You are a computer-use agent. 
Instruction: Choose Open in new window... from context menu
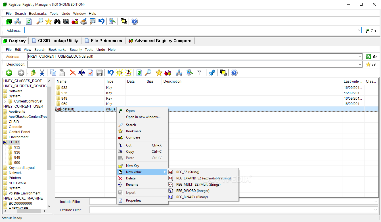coord(143,117)
